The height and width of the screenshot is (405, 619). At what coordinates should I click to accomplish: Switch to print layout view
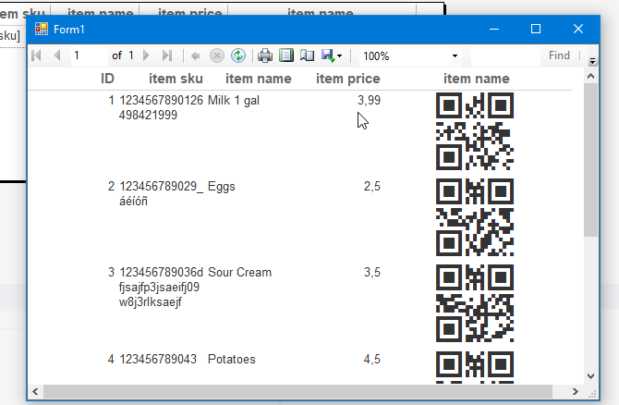[286, 55]
